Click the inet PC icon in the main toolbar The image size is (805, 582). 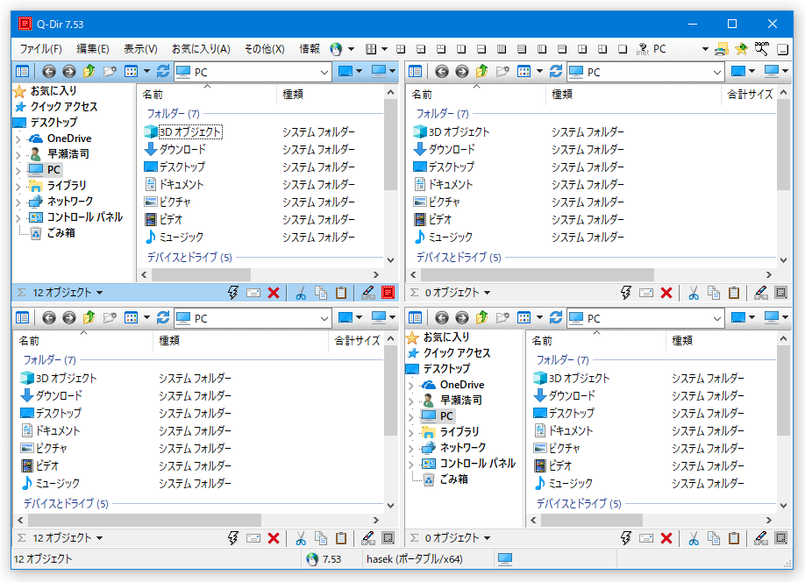643,49
